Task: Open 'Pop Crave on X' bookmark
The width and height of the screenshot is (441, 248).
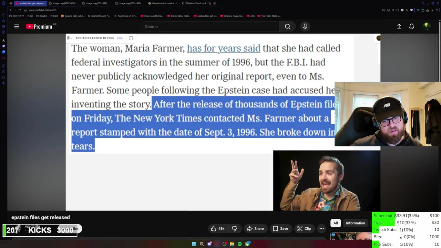Action: (x=125, y=16)
